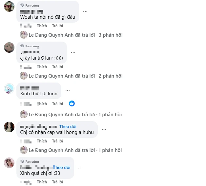Viewport: 206px width, 186px height.
Task: Reply to "cj ấy lại trở lại" comment
Action: coord(57,67)
